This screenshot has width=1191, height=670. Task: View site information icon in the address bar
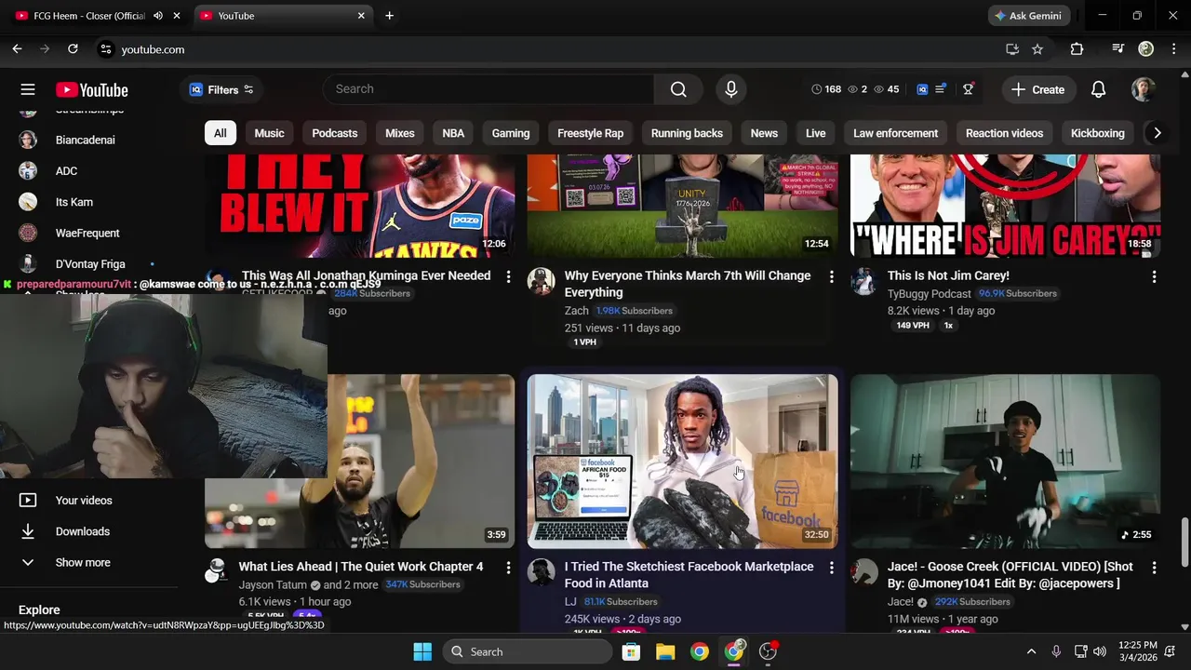105,49
